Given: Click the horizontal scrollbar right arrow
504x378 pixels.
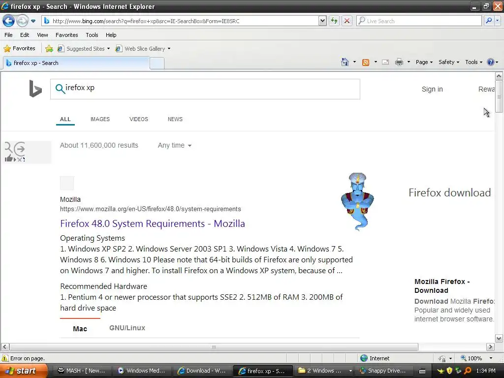Looking at the screenshot, I should click(x=490, y=347).
